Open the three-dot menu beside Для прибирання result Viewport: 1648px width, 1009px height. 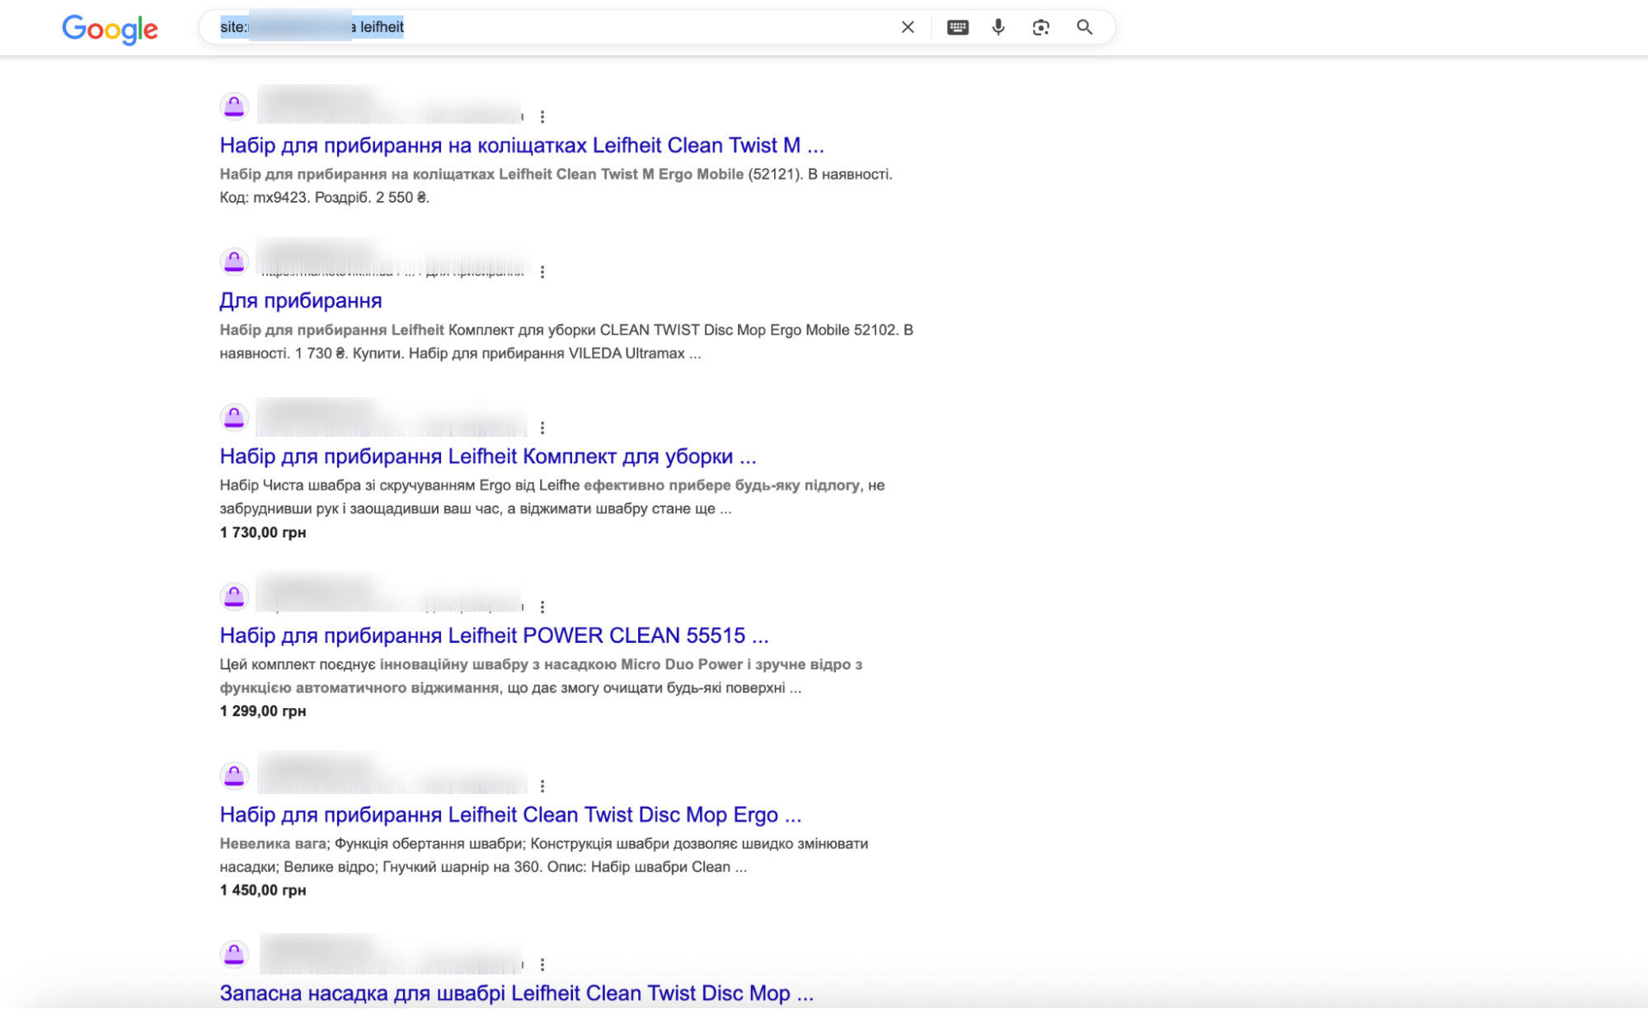coord(542,272)
